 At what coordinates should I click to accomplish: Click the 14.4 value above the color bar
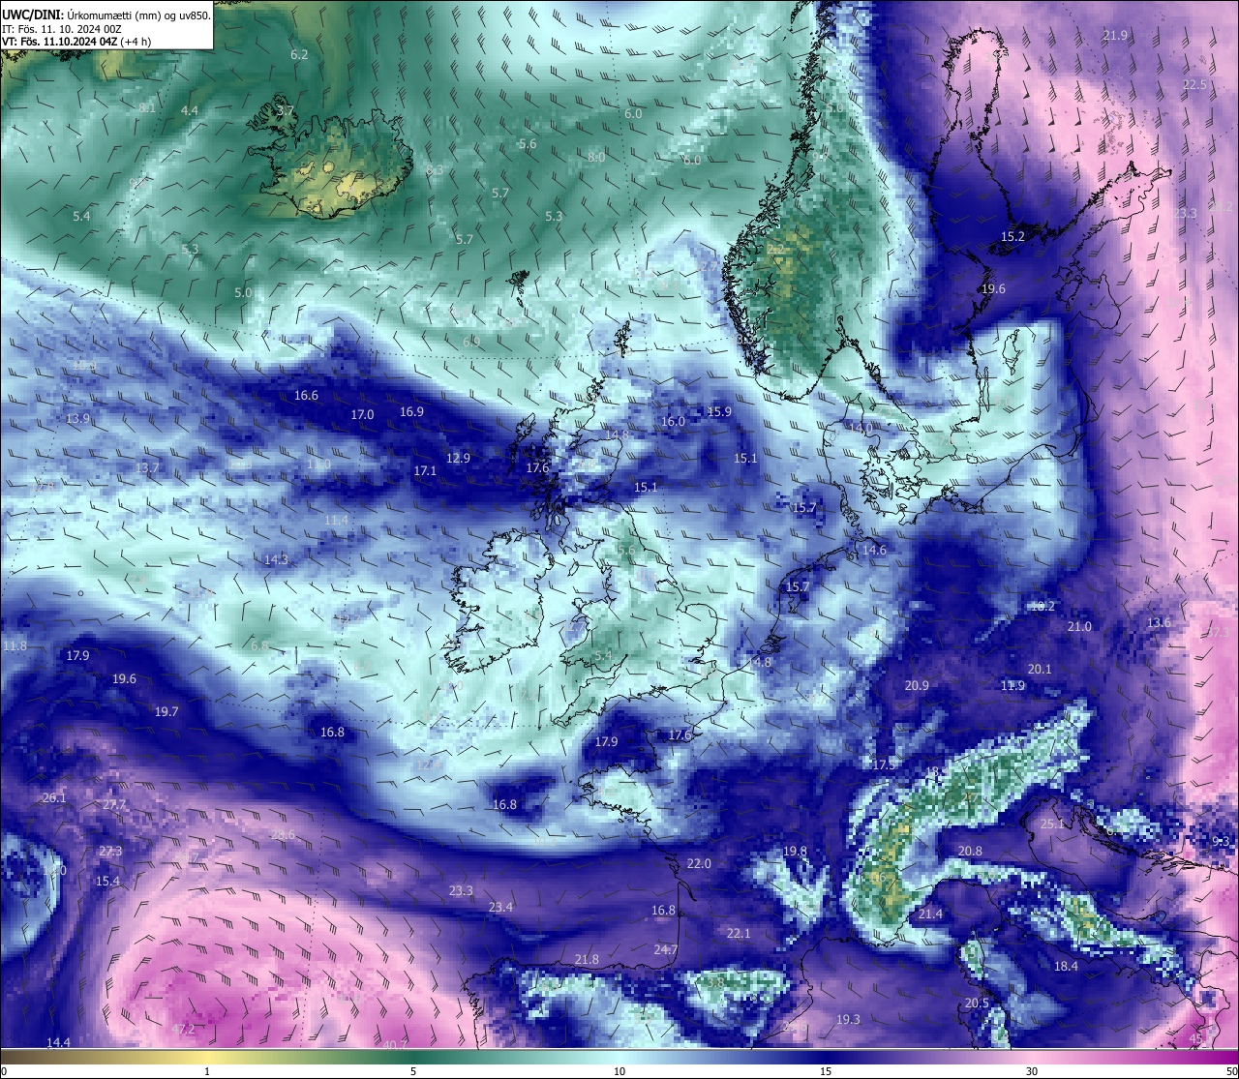(x=58, y=1042)
